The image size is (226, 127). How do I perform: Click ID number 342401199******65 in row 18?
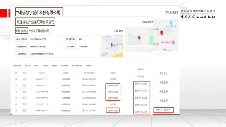pyautogui.click(x=42, y=91)
